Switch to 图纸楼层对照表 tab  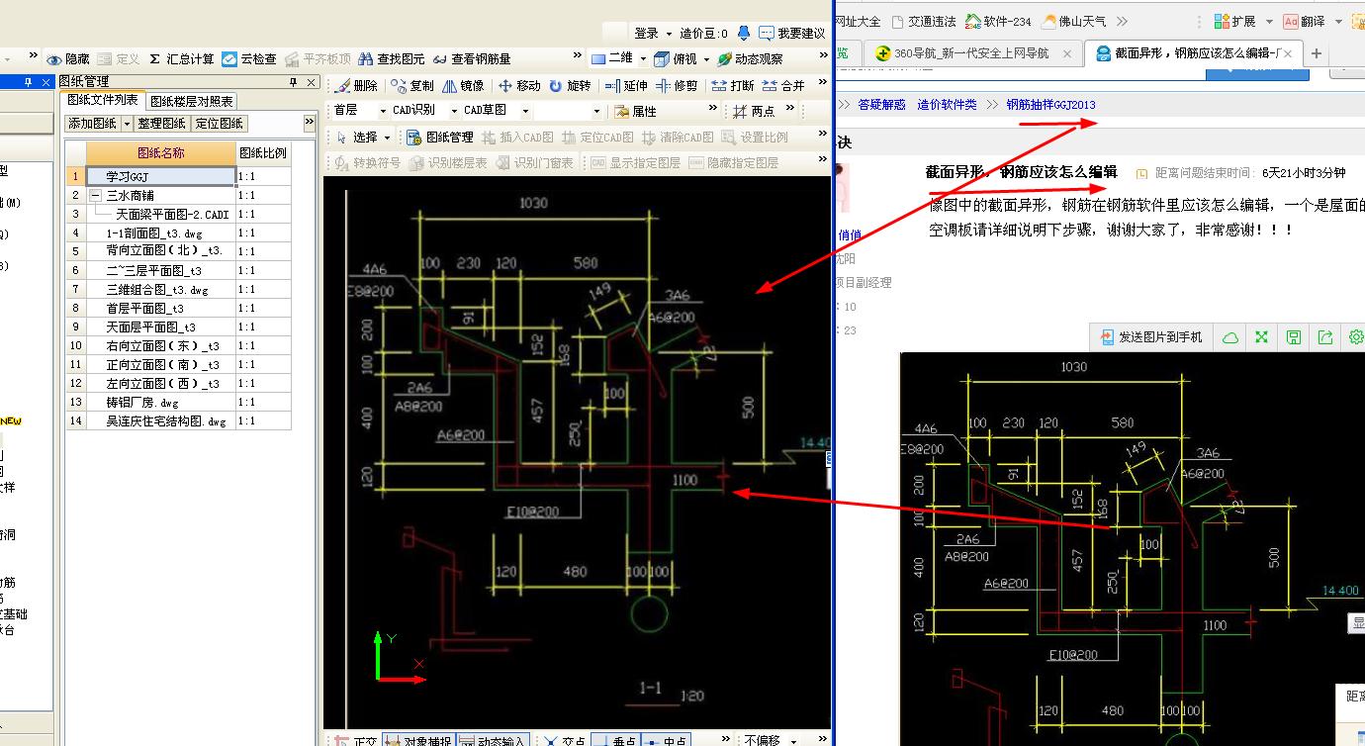click(x=192, y=101)
